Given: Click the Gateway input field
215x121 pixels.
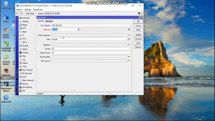Looking at the screenshot, I should tap(64, 30).
